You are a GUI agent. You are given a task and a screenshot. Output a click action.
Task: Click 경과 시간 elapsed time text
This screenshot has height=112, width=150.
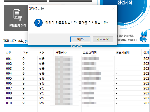15,41
